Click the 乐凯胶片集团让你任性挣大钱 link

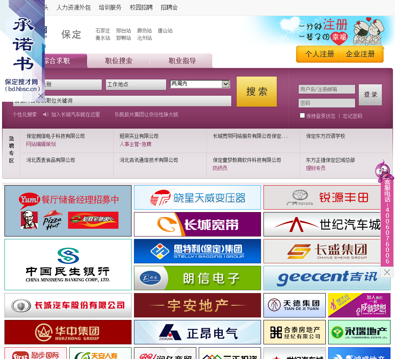pos(146,114)
